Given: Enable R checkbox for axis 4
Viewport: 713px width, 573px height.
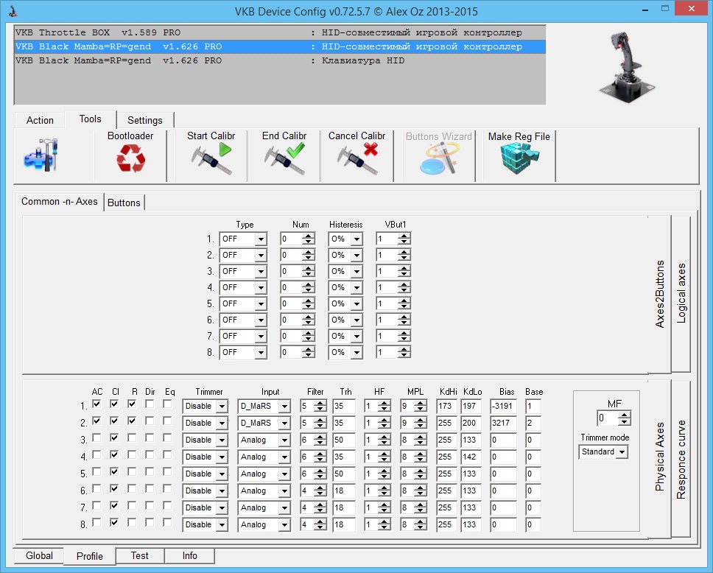Looking at the screenshot, I should pos(132,454).
